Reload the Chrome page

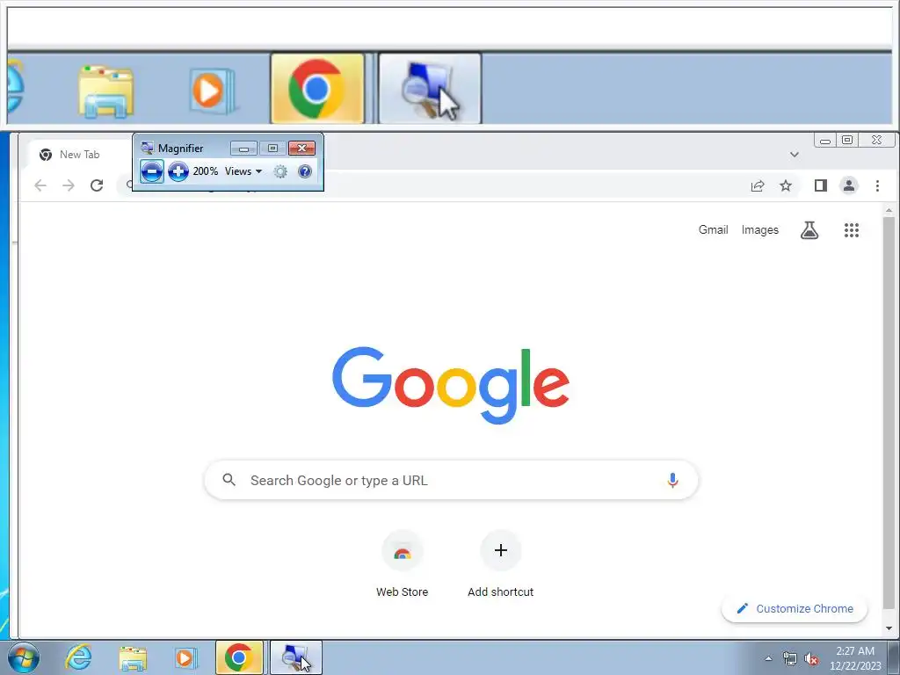97,185
